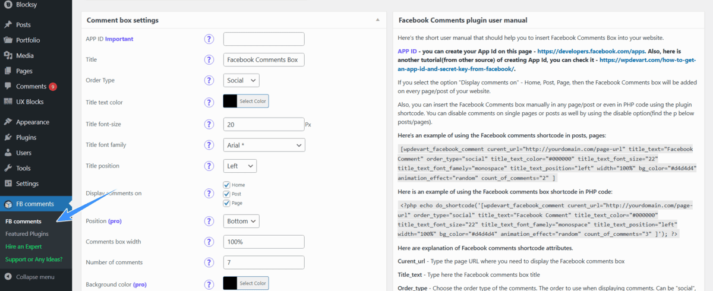Image resolution: width=713 pixels, height=291 pixels.
Task: Click the Pages icon in sidebar
Action: coord(8,71)
